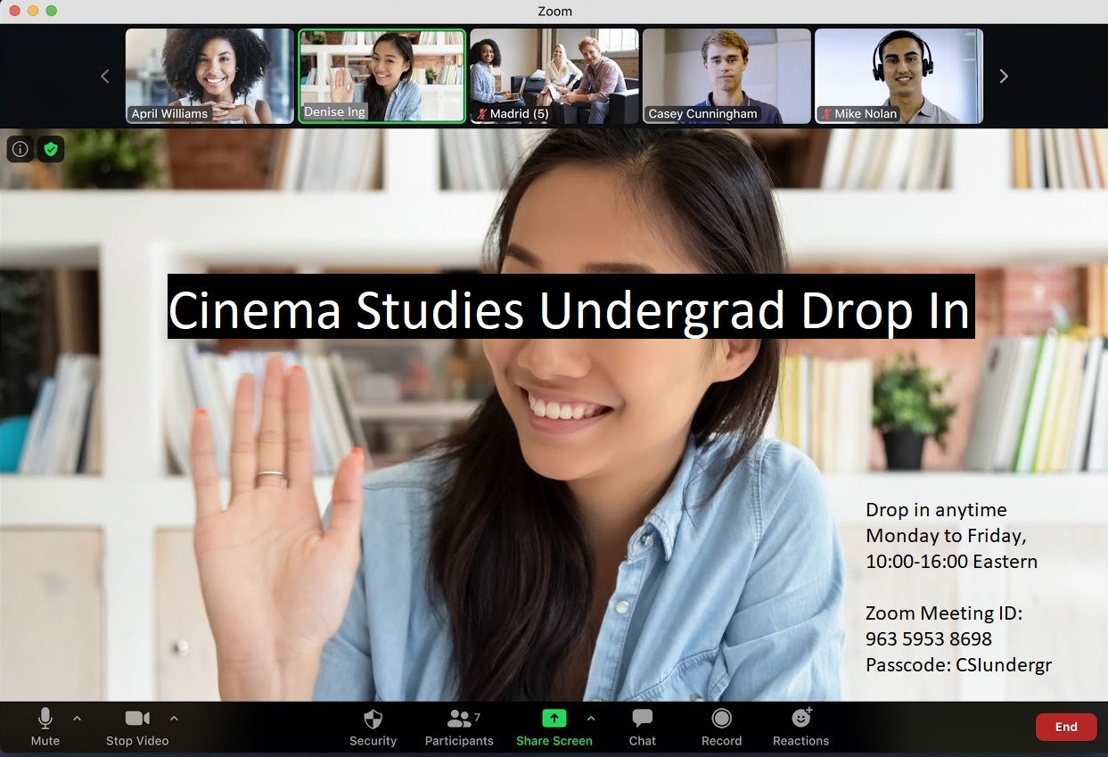
Task: Click the 'Casey Cunningham' name label
Action: [x=702, y=113]
